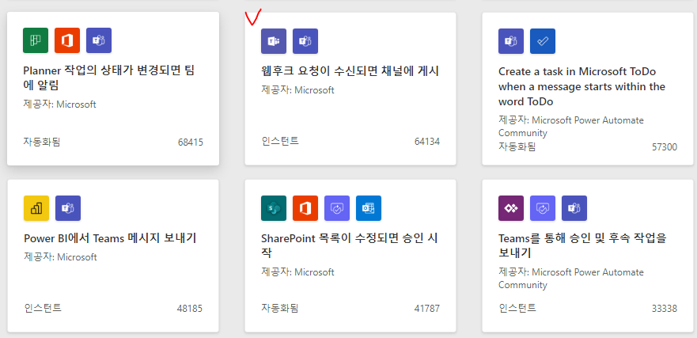Screen dimensions: 697x338
Task: Click the Teams icon on the Microsoft ToDo card
Action: (511, 41)
